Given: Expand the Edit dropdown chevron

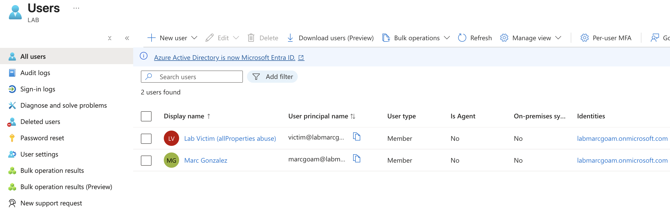Looking at the screenshot, I should coord(236,38).
